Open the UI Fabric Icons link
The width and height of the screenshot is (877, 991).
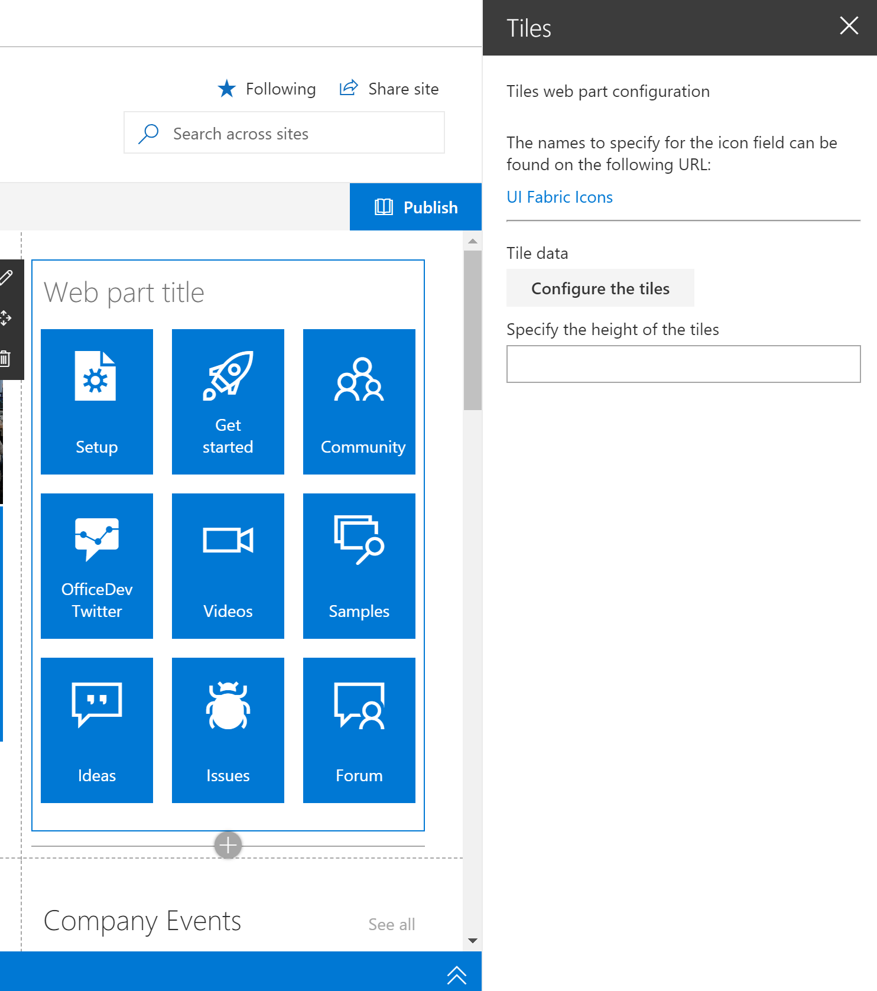pos(559,197)
